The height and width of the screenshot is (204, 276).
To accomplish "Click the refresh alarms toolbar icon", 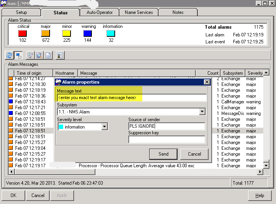I will point(10,55).
